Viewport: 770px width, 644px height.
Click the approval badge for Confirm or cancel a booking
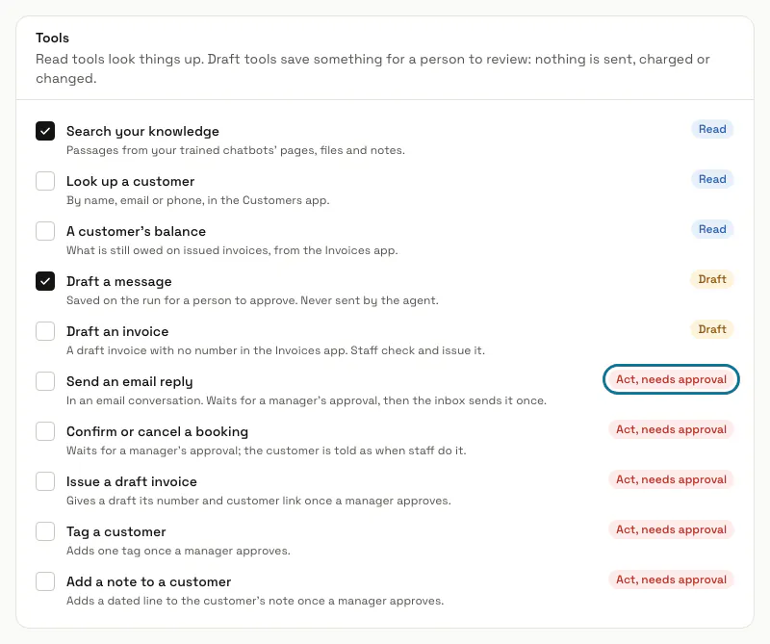pyautogui.click(x=671, y=430)
